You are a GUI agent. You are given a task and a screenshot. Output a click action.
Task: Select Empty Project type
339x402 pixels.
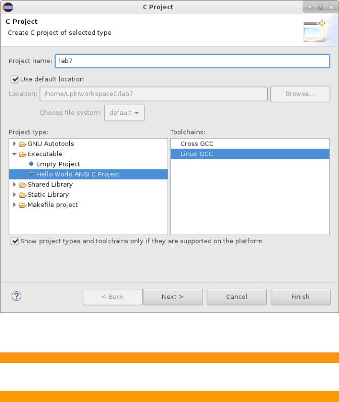[58, 164]
